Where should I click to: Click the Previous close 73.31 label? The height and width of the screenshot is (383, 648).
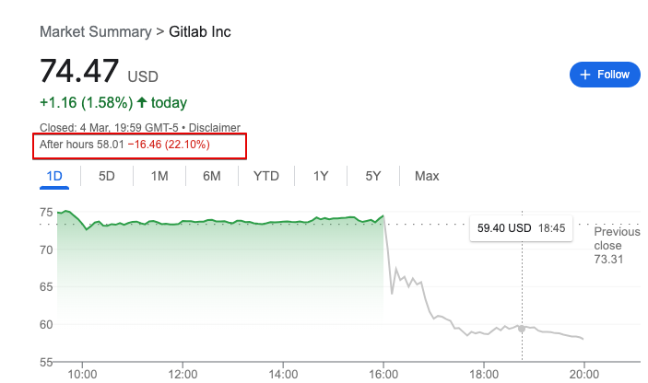click(x=616, y=246)
